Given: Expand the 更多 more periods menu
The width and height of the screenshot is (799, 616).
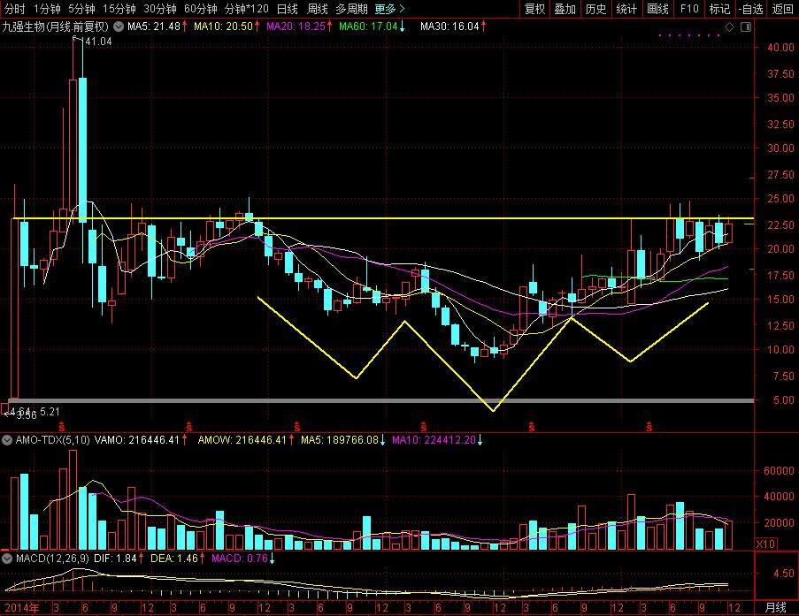Looking at the screenshot, I should tap(390, 9).
